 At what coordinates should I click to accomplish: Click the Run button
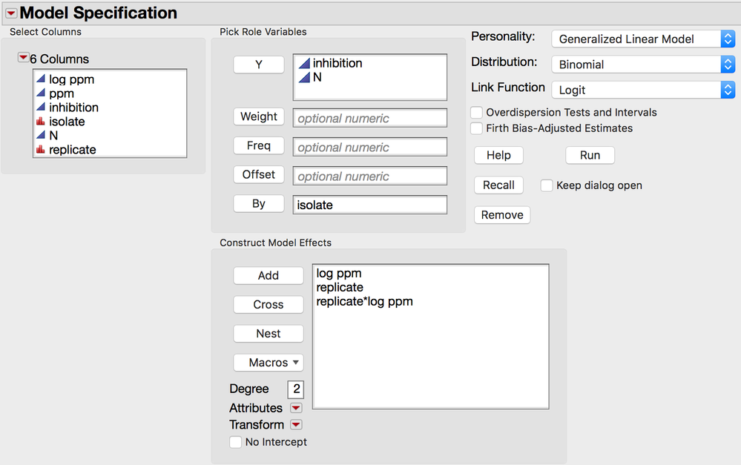590,156
